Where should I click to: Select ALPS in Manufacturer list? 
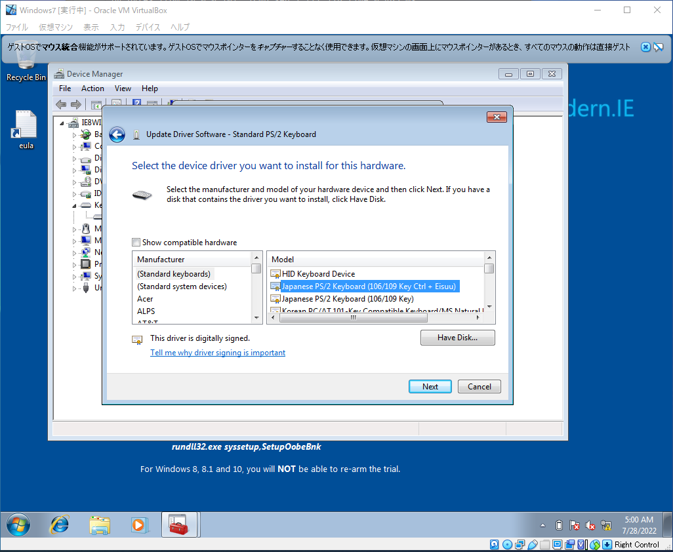[x=146, y=311]
